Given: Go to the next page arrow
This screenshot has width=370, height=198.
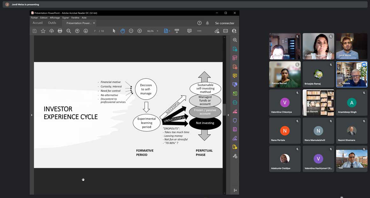Looking at the screenshot, I should tap(86, 31).
